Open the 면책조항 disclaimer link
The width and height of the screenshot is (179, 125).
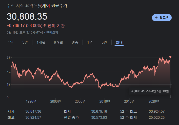[52, 33]
